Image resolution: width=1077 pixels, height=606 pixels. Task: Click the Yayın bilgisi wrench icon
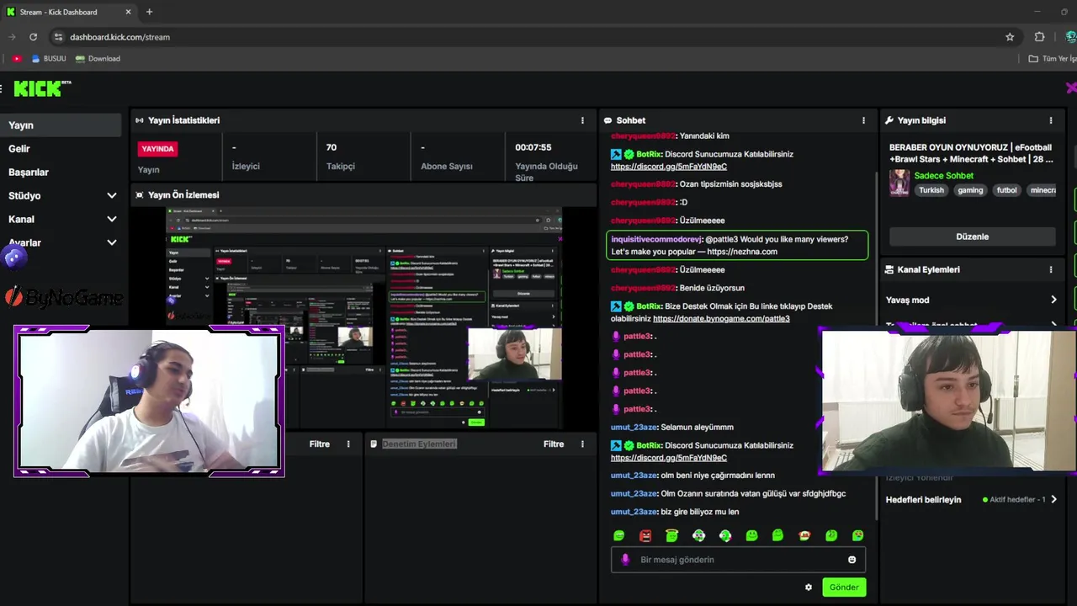889,120
